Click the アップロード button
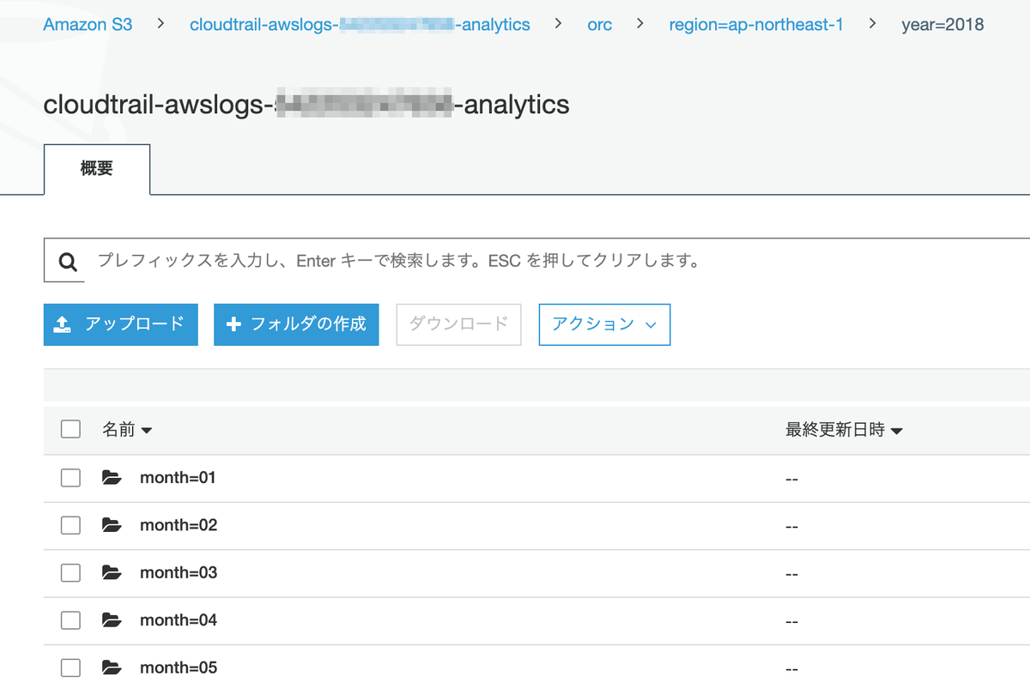Image resolution: width=1030 pixels, height=689 pixels. coord(121,324)
